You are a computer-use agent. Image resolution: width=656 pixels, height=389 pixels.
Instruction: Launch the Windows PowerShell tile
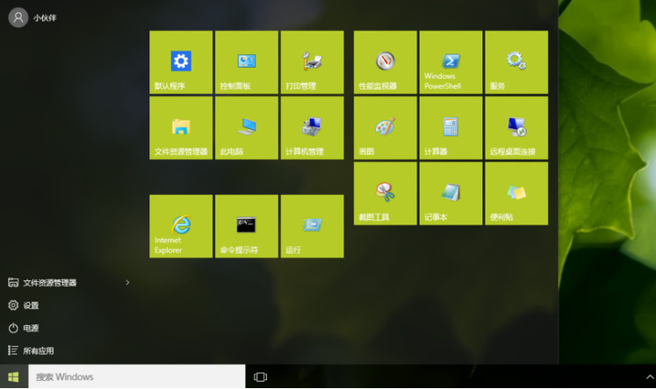(451, 61)
